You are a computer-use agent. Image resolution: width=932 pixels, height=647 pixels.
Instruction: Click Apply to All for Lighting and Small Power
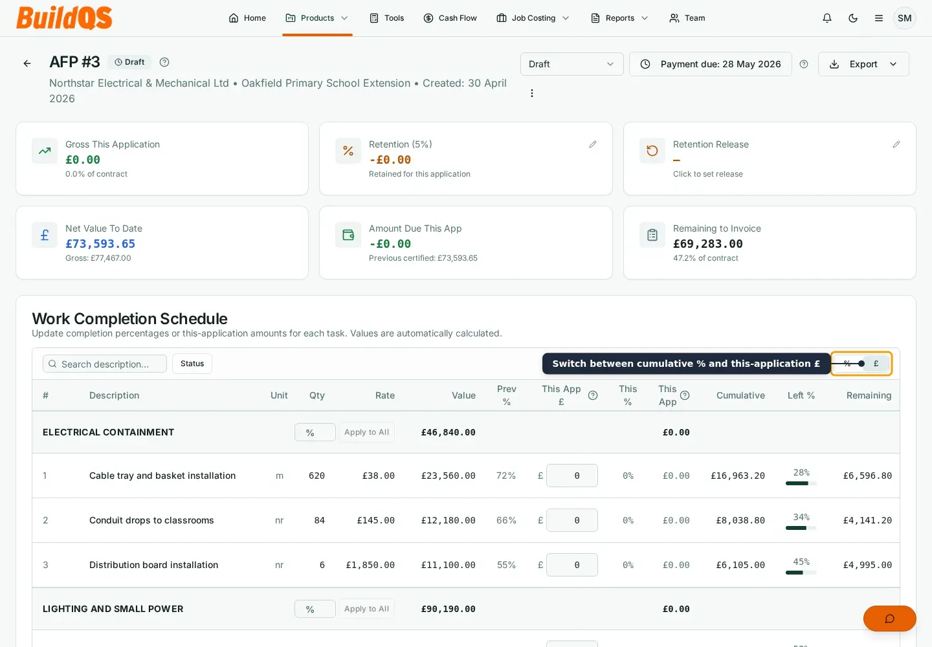click(367, 609)
